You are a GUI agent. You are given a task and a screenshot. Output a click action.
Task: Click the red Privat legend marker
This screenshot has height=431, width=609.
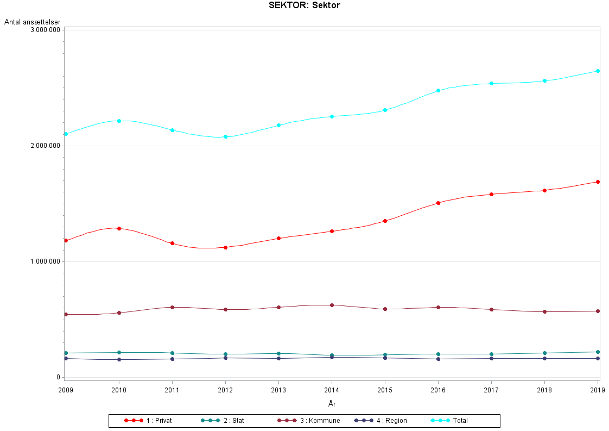coord(133,421)
